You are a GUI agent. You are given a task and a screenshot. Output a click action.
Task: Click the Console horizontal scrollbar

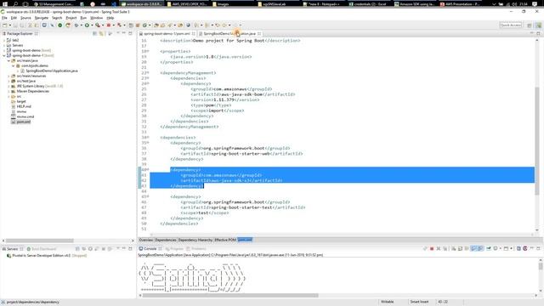(x=230, y=296)
